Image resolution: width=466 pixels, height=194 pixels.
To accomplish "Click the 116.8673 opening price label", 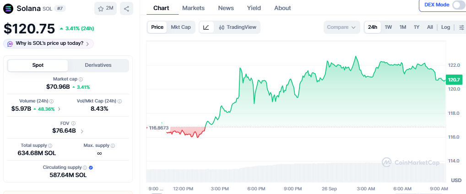I will pyautogui.click(x=159, y=128).
